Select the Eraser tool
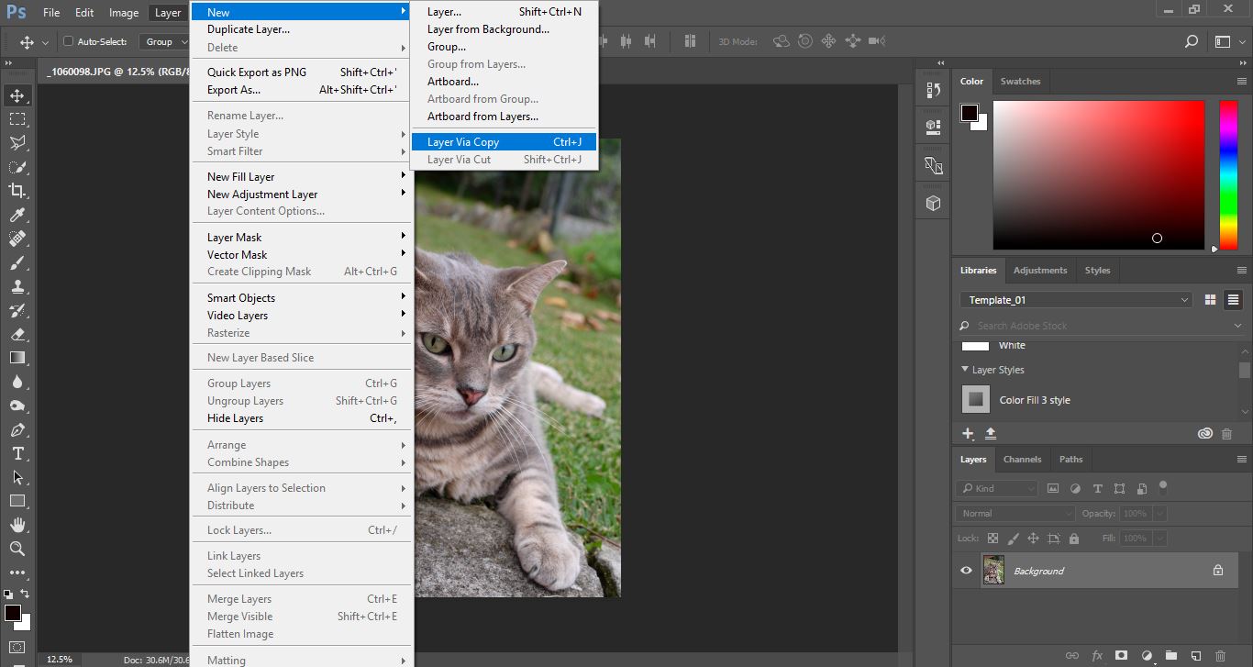Viewport: 1253px width, 667px height. tap(17, 334)
